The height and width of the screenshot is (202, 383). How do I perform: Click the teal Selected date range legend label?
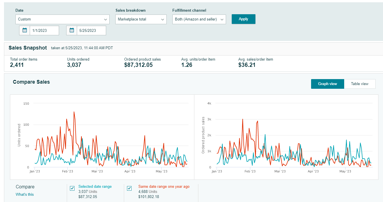(95, 187)
